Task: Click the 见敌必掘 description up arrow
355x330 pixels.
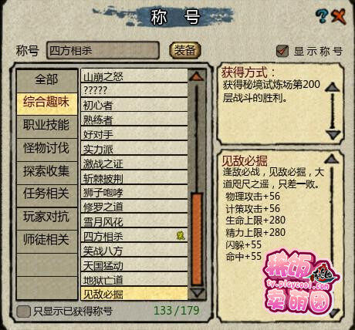Action: pos(332,159)
